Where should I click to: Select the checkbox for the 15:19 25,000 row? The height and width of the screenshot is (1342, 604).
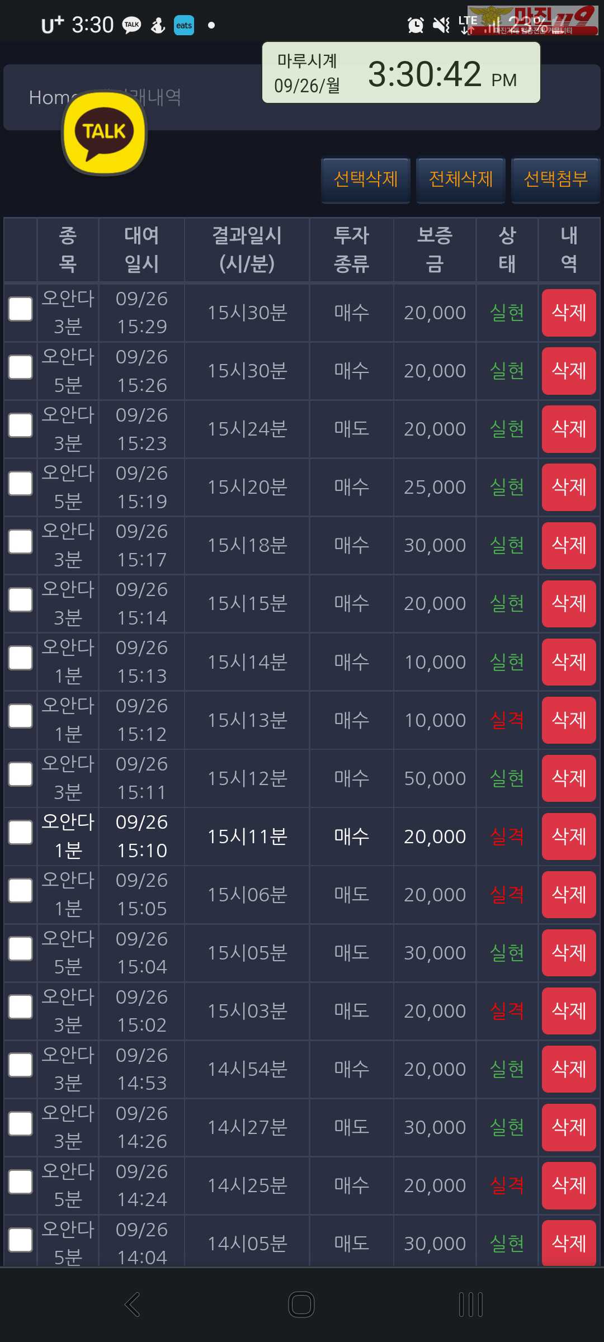[x=21, y=484]
